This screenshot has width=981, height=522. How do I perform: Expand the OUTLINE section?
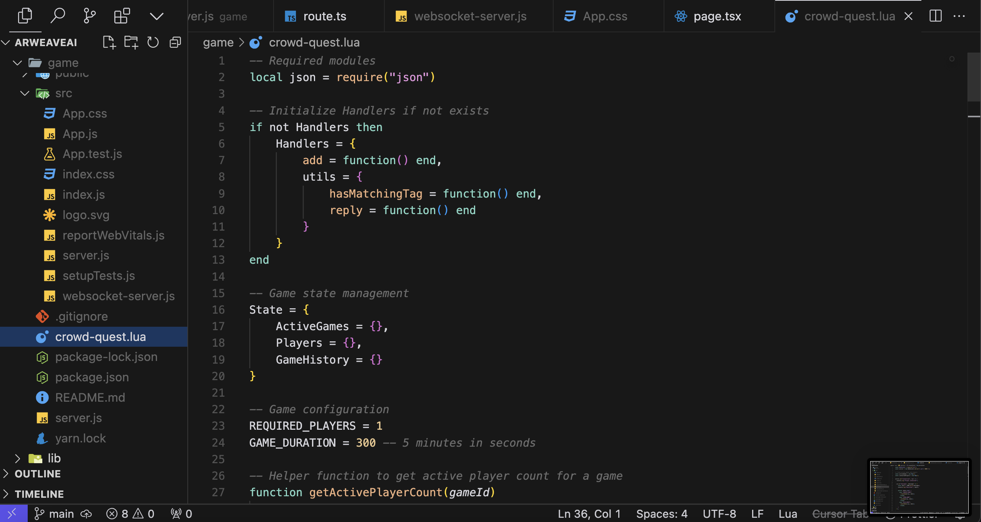tap(37, 474)
